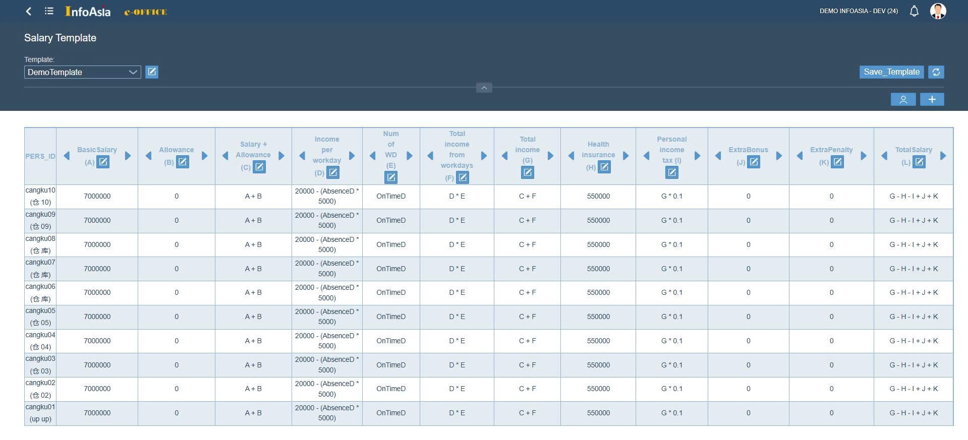968x440 pixels.
Task: Open the Template dropdown
Action: click(82, 72)
